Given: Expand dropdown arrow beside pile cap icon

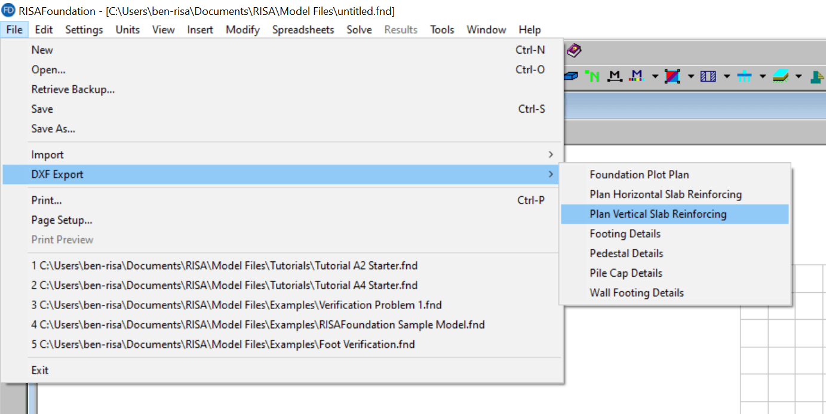Looking at the screenshot, I should point(763,76).
